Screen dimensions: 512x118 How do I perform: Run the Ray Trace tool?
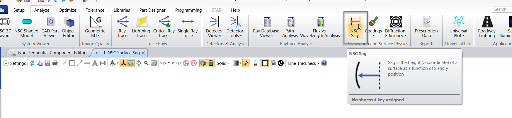click(x=123, y=27)
